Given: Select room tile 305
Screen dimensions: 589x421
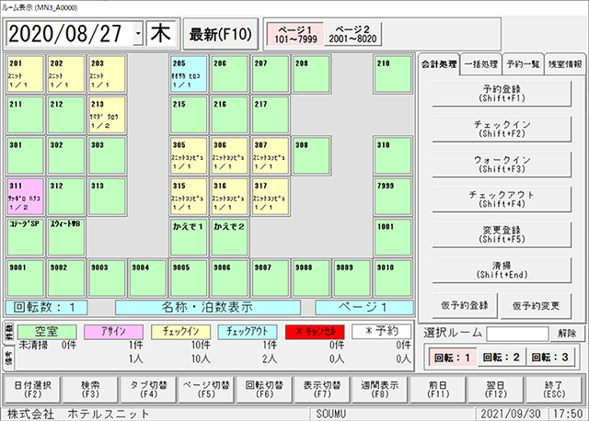Looking at the screenshot, I should 189,155.
